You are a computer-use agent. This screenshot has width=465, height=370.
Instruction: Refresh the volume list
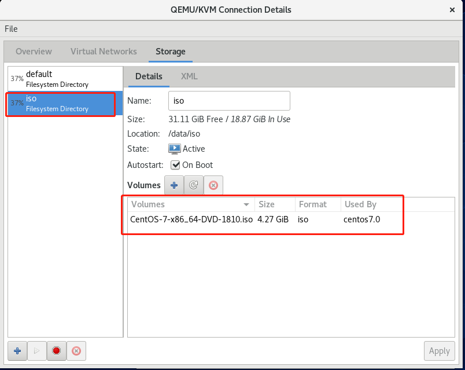[x=194, y=185]
